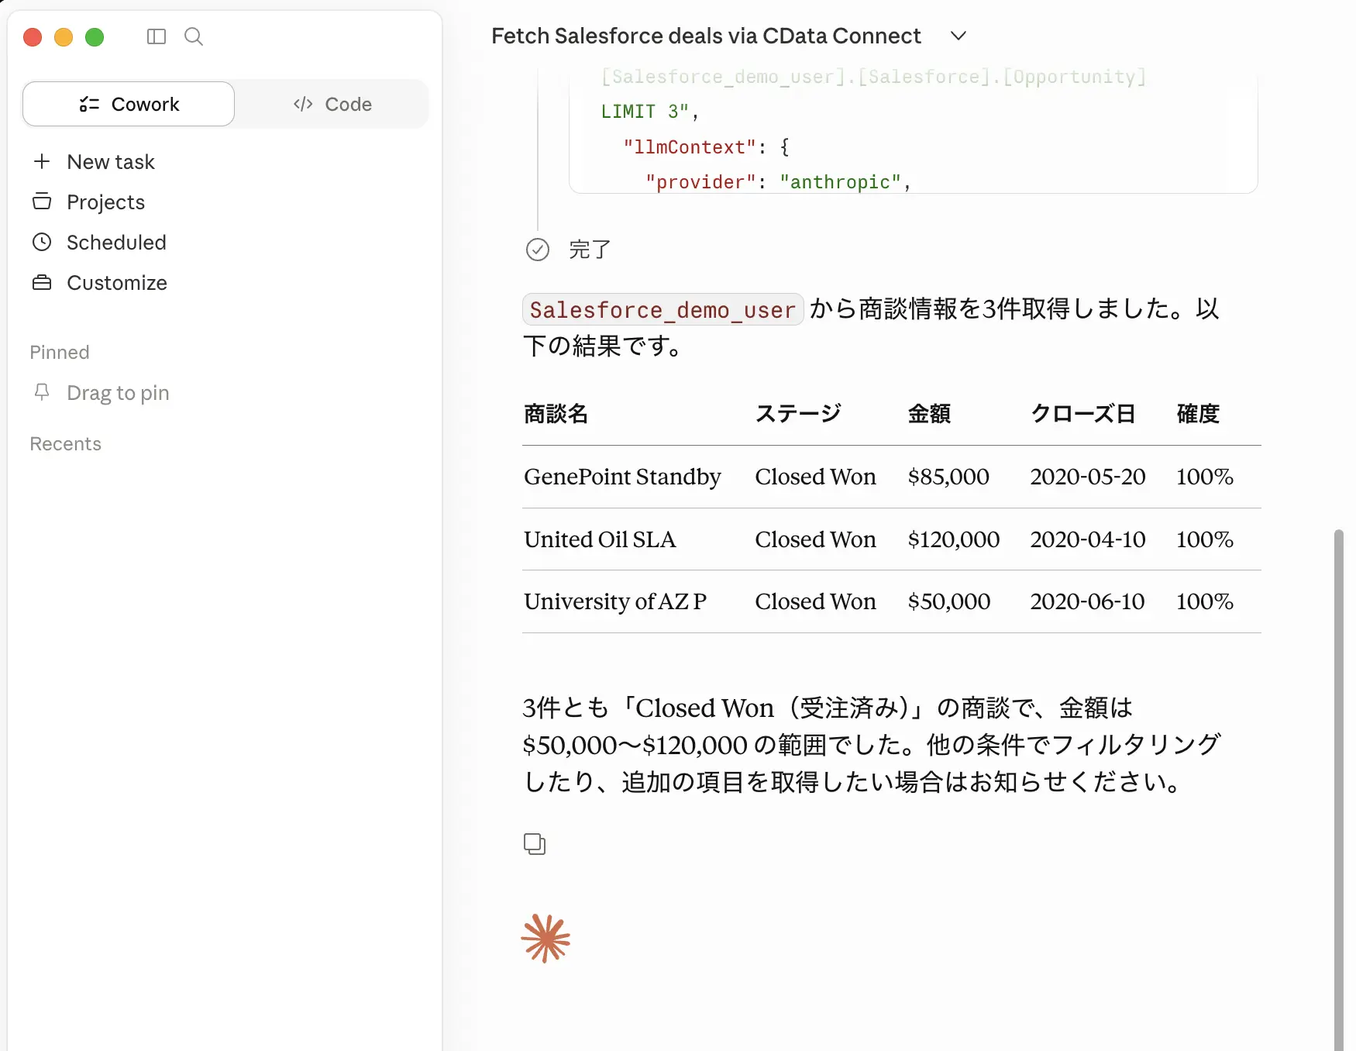
Task: Click the 完了 status text
Action: 590,250
